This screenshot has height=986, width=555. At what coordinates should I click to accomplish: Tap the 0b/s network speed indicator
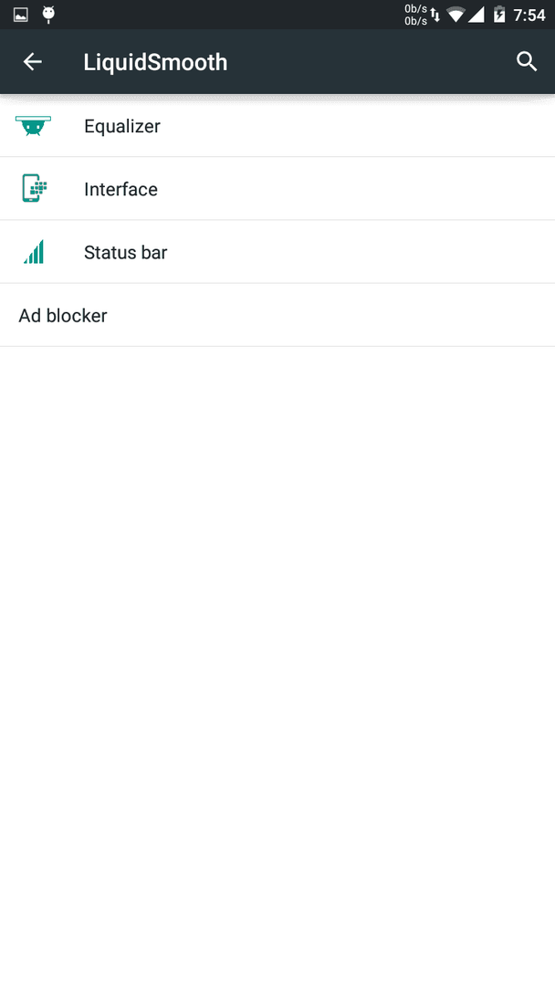pos(415,15)
